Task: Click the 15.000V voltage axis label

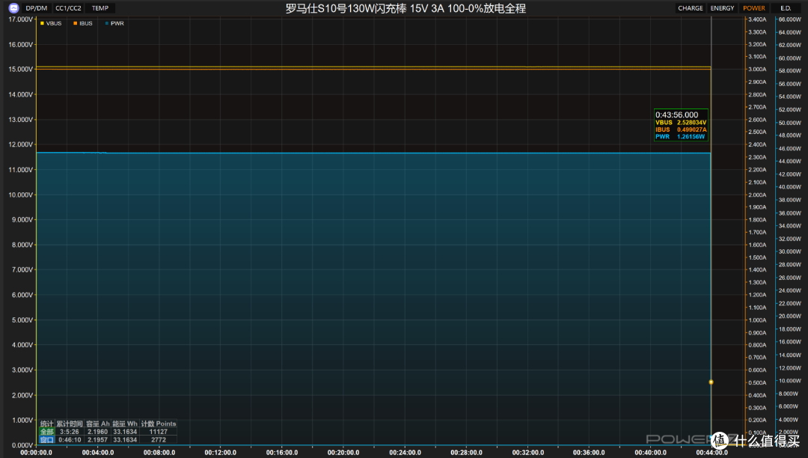Action: 21,70
